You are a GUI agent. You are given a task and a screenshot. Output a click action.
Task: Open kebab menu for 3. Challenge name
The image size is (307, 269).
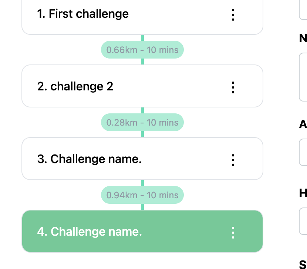coord(233,160)
